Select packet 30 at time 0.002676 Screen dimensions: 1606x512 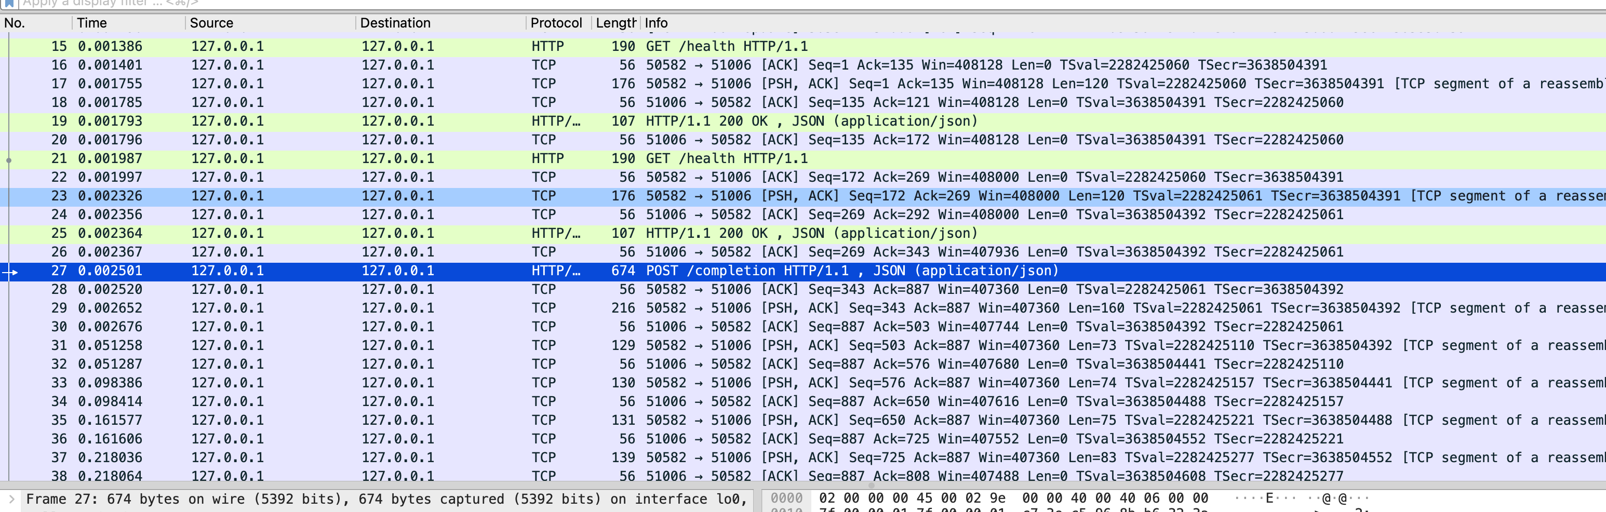803,328
